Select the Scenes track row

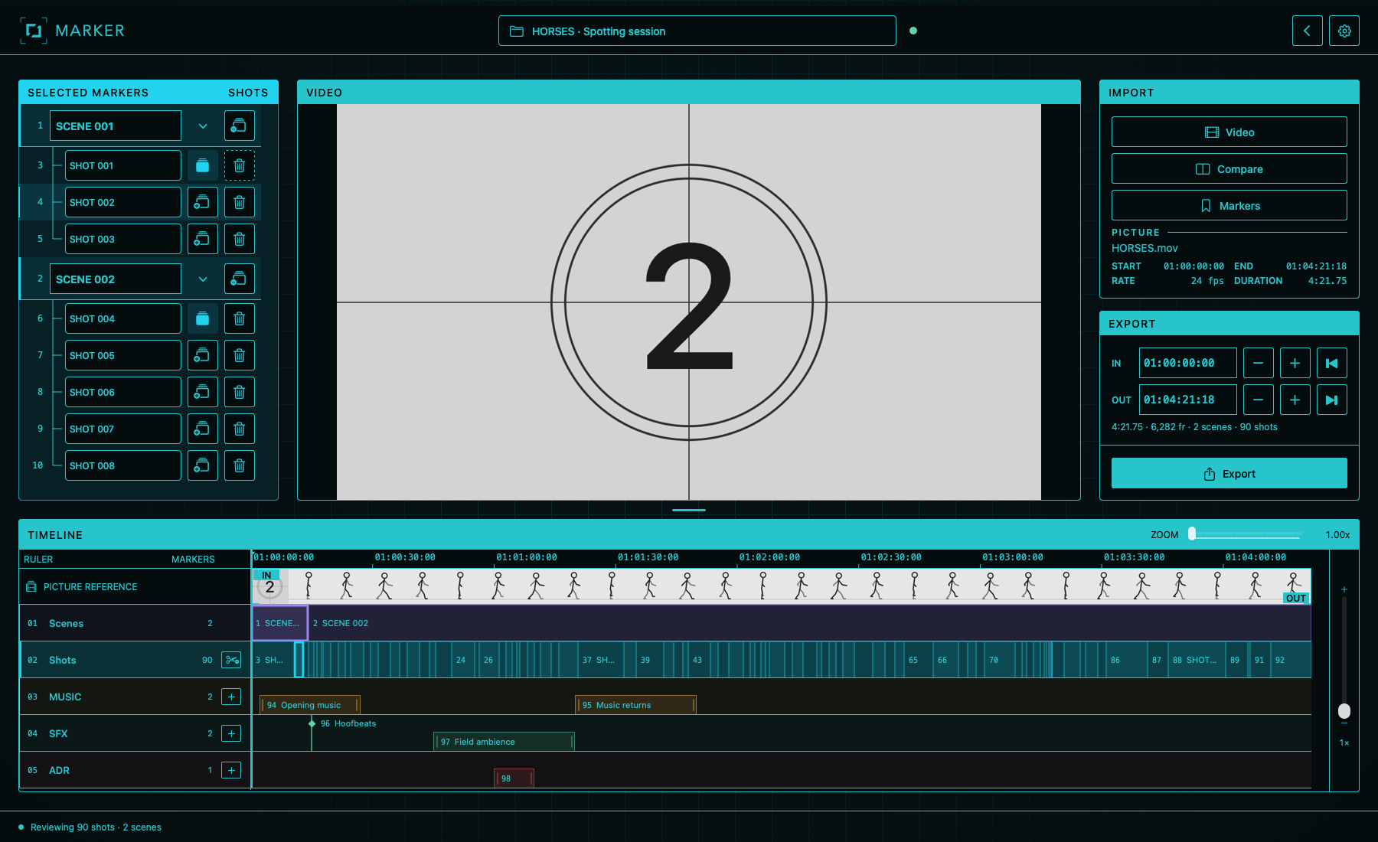135,623
